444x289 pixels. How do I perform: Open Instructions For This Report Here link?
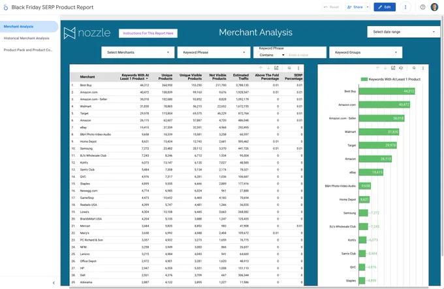(148, 33)
